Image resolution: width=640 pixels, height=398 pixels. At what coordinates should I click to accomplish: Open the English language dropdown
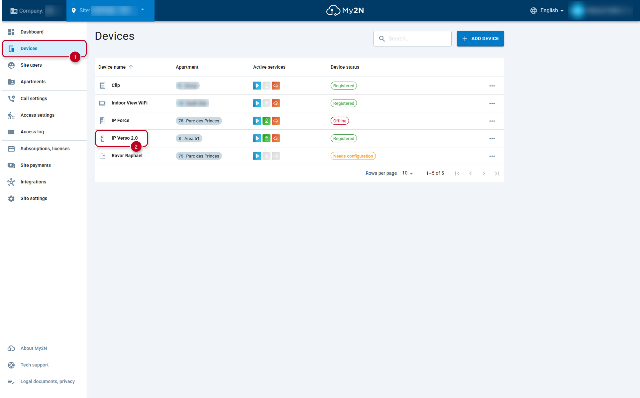[x=552, y=11]
